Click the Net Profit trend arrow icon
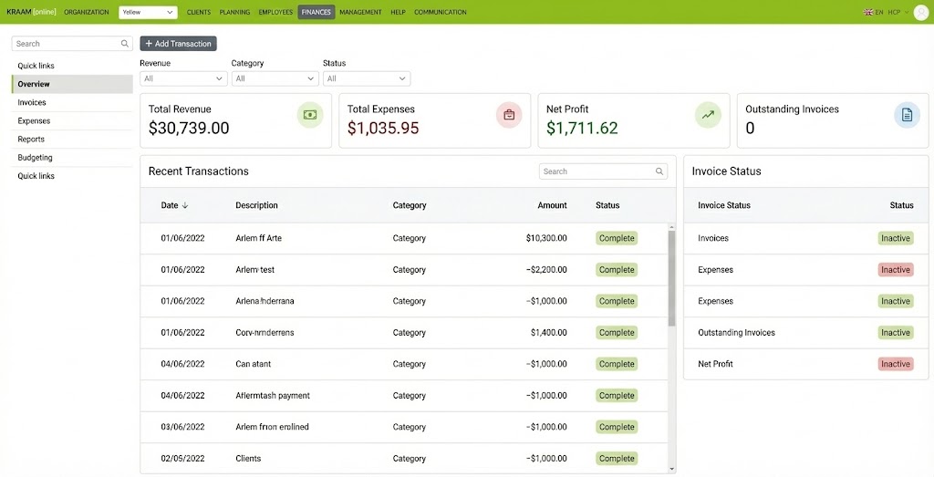The height and width of the screenshot is (477, 934). 708,115
